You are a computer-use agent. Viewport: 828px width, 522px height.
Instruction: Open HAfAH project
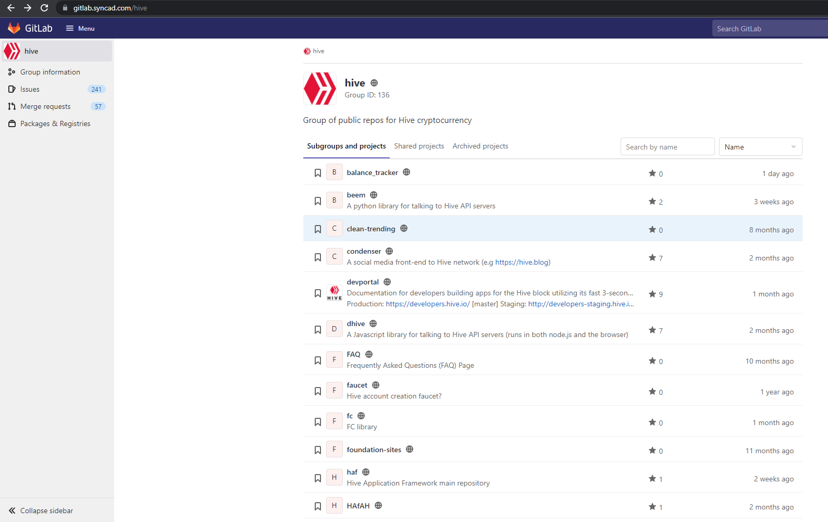[x=359, y=506]
